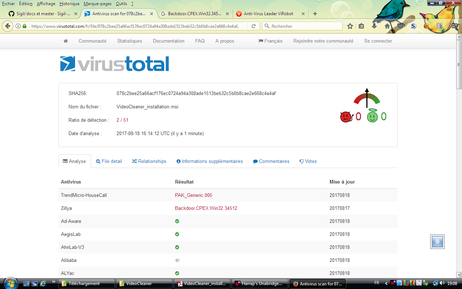Image resolution: width=462 pixels, height=289 pixels.
Task: Open the Outils menu
Action: pos(122,4)
